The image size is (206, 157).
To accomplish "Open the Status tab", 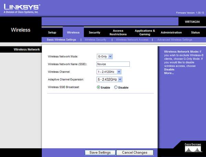I will (x=195, y=33).
